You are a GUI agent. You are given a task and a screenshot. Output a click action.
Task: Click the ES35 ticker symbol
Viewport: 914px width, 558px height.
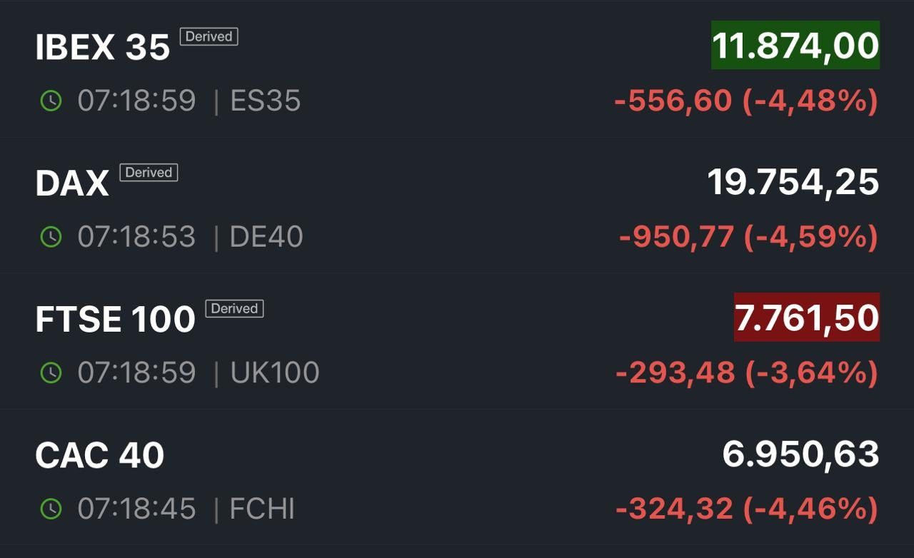click(x=265, y=101)
